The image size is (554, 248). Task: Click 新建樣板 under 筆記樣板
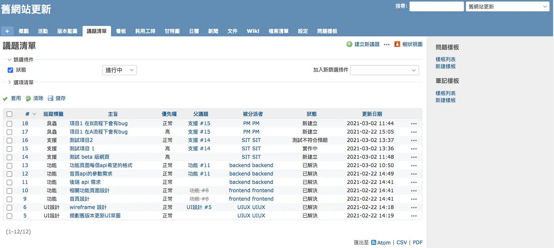pos(446,100)
